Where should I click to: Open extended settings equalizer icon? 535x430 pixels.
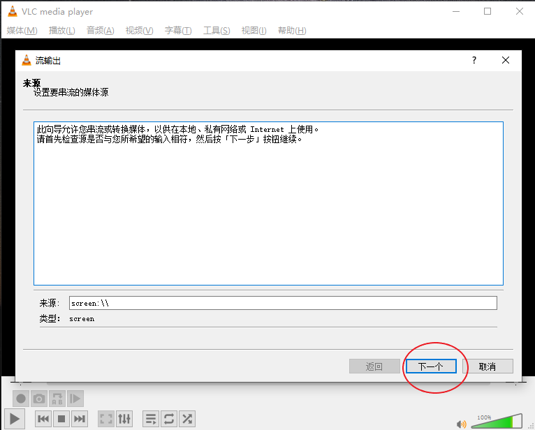click(124, 419)
